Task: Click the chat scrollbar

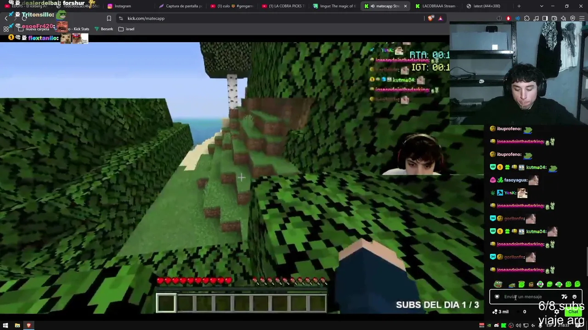Action: [586, 261]
